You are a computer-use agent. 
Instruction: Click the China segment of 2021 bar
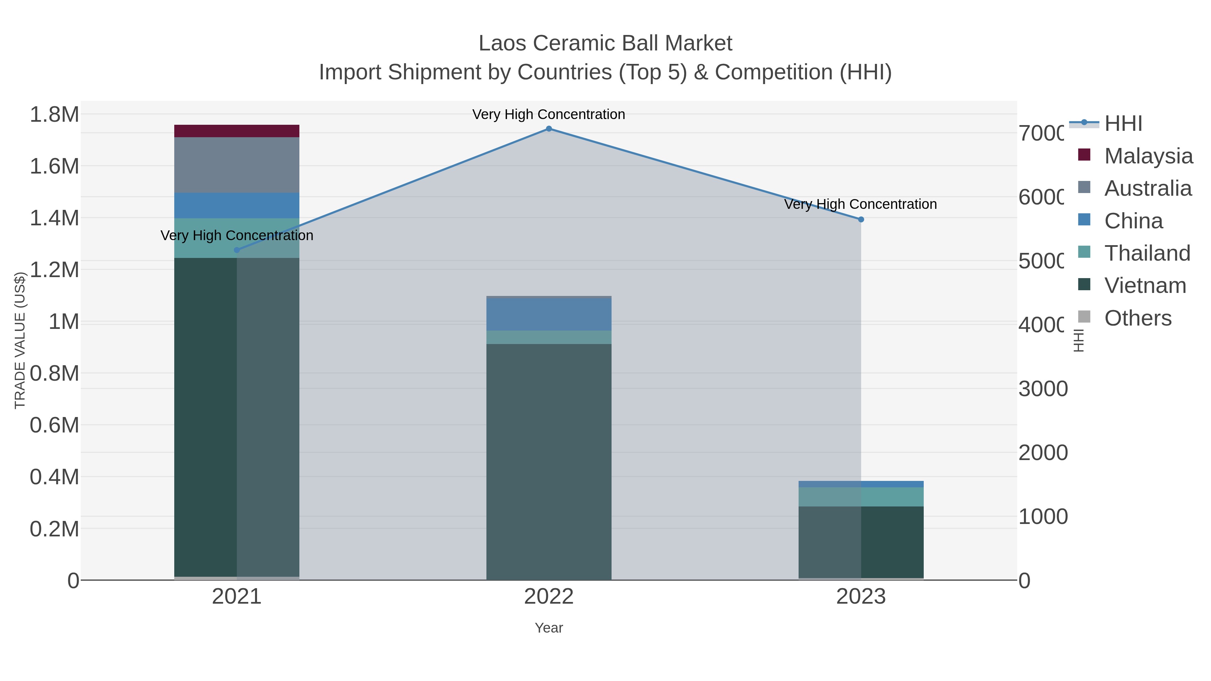tap(237, 205)
